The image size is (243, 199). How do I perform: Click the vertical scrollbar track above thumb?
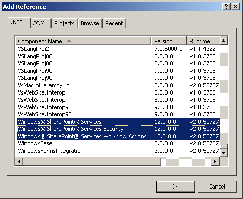click(224, 95)
